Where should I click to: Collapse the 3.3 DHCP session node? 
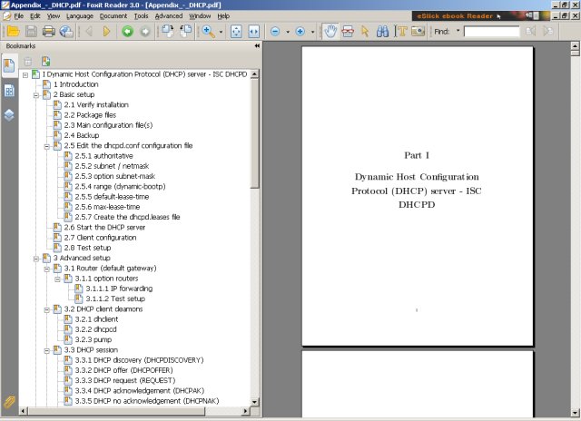46,350
